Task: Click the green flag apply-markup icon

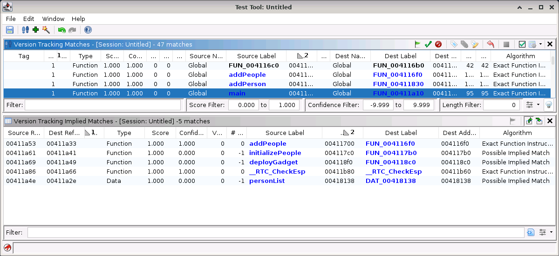Action: coord(418,44)
